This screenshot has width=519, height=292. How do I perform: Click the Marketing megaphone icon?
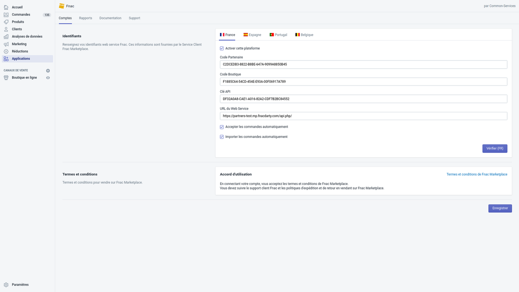pos(6,44)
